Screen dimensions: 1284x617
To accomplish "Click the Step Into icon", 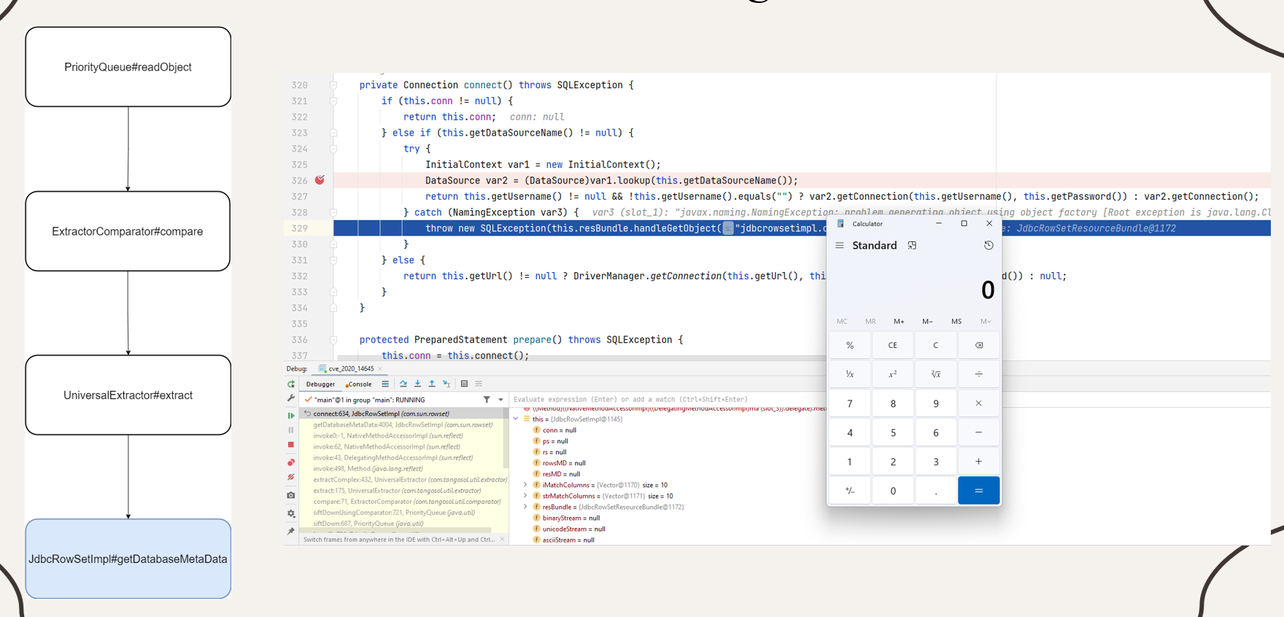I will tap(417, 384).
